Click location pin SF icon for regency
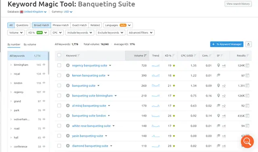 [x=218, y=65]
